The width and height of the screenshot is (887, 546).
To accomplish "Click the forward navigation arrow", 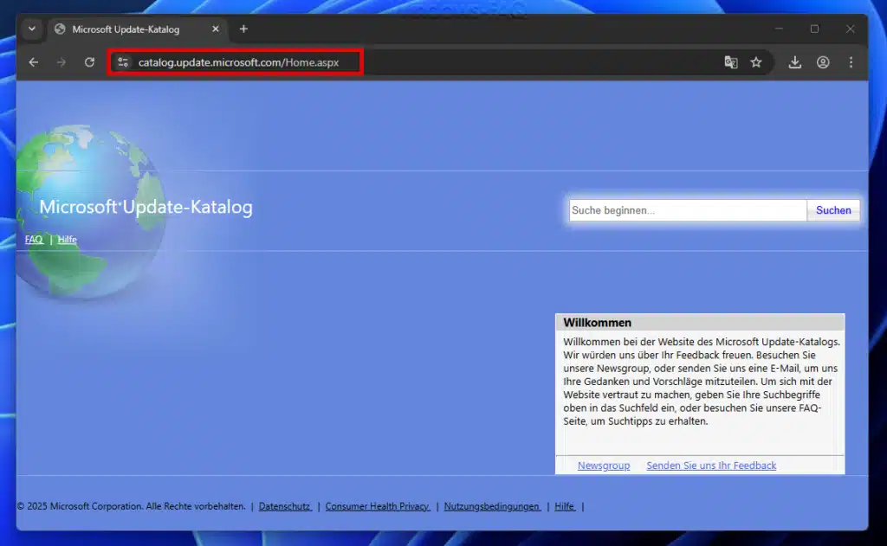I will [x=62, y=61].
